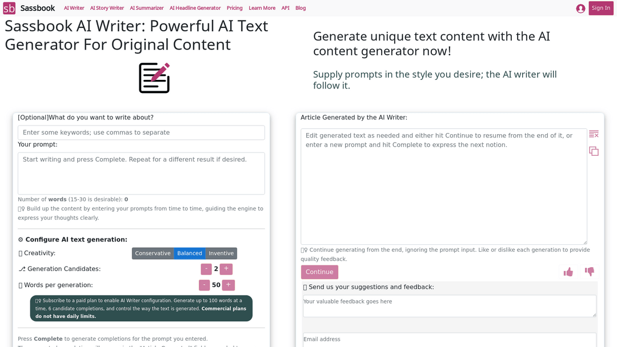Click the 'Configure AI text generation:' heading
This screenshot has width=617, height=347.
coord(77,240)
